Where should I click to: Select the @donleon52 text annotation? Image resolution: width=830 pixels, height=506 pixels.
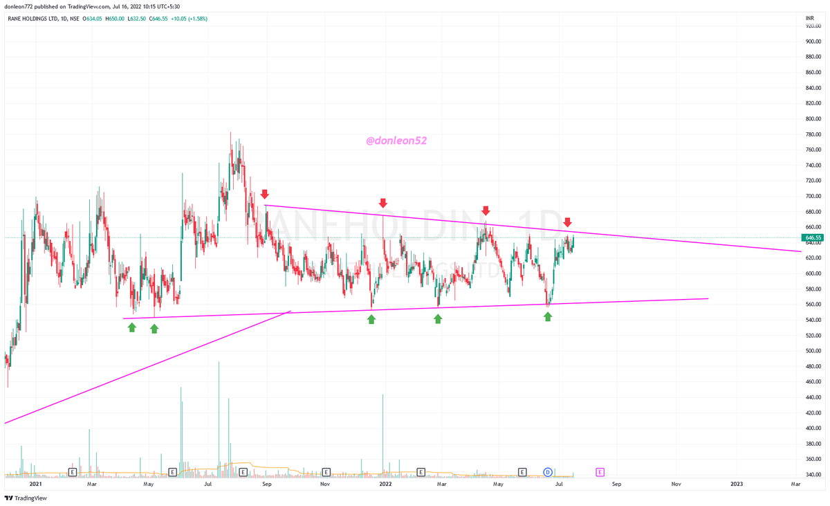click(396, 141)
